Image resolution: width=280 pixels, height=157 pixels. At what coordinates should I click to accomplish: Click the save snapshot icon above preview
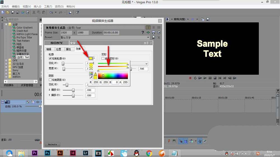(208, 19)
